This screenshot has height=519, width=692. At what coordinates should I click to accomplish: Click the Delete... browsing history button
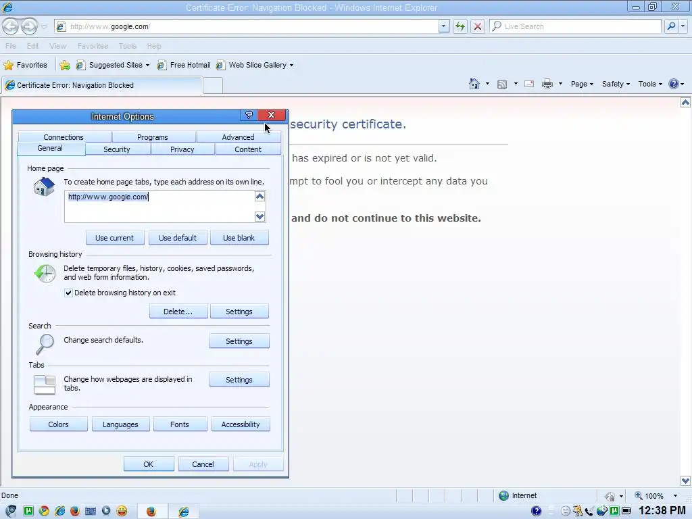(x=178, y=311)
